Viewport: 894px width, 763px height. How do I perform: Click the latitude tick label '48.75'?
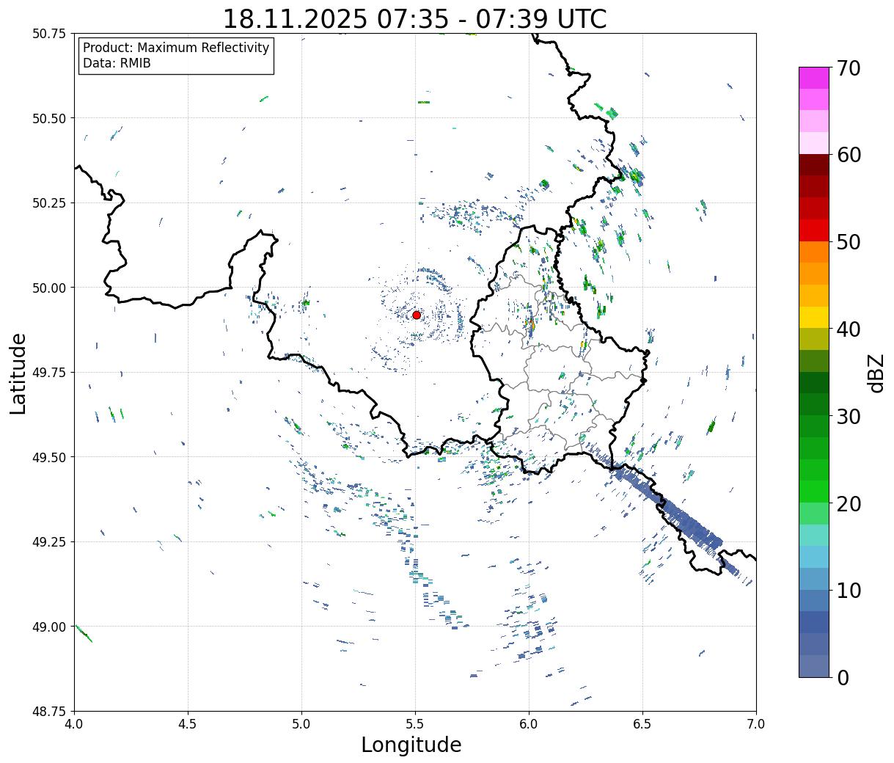pyautogui.click(x=49, y=711)
